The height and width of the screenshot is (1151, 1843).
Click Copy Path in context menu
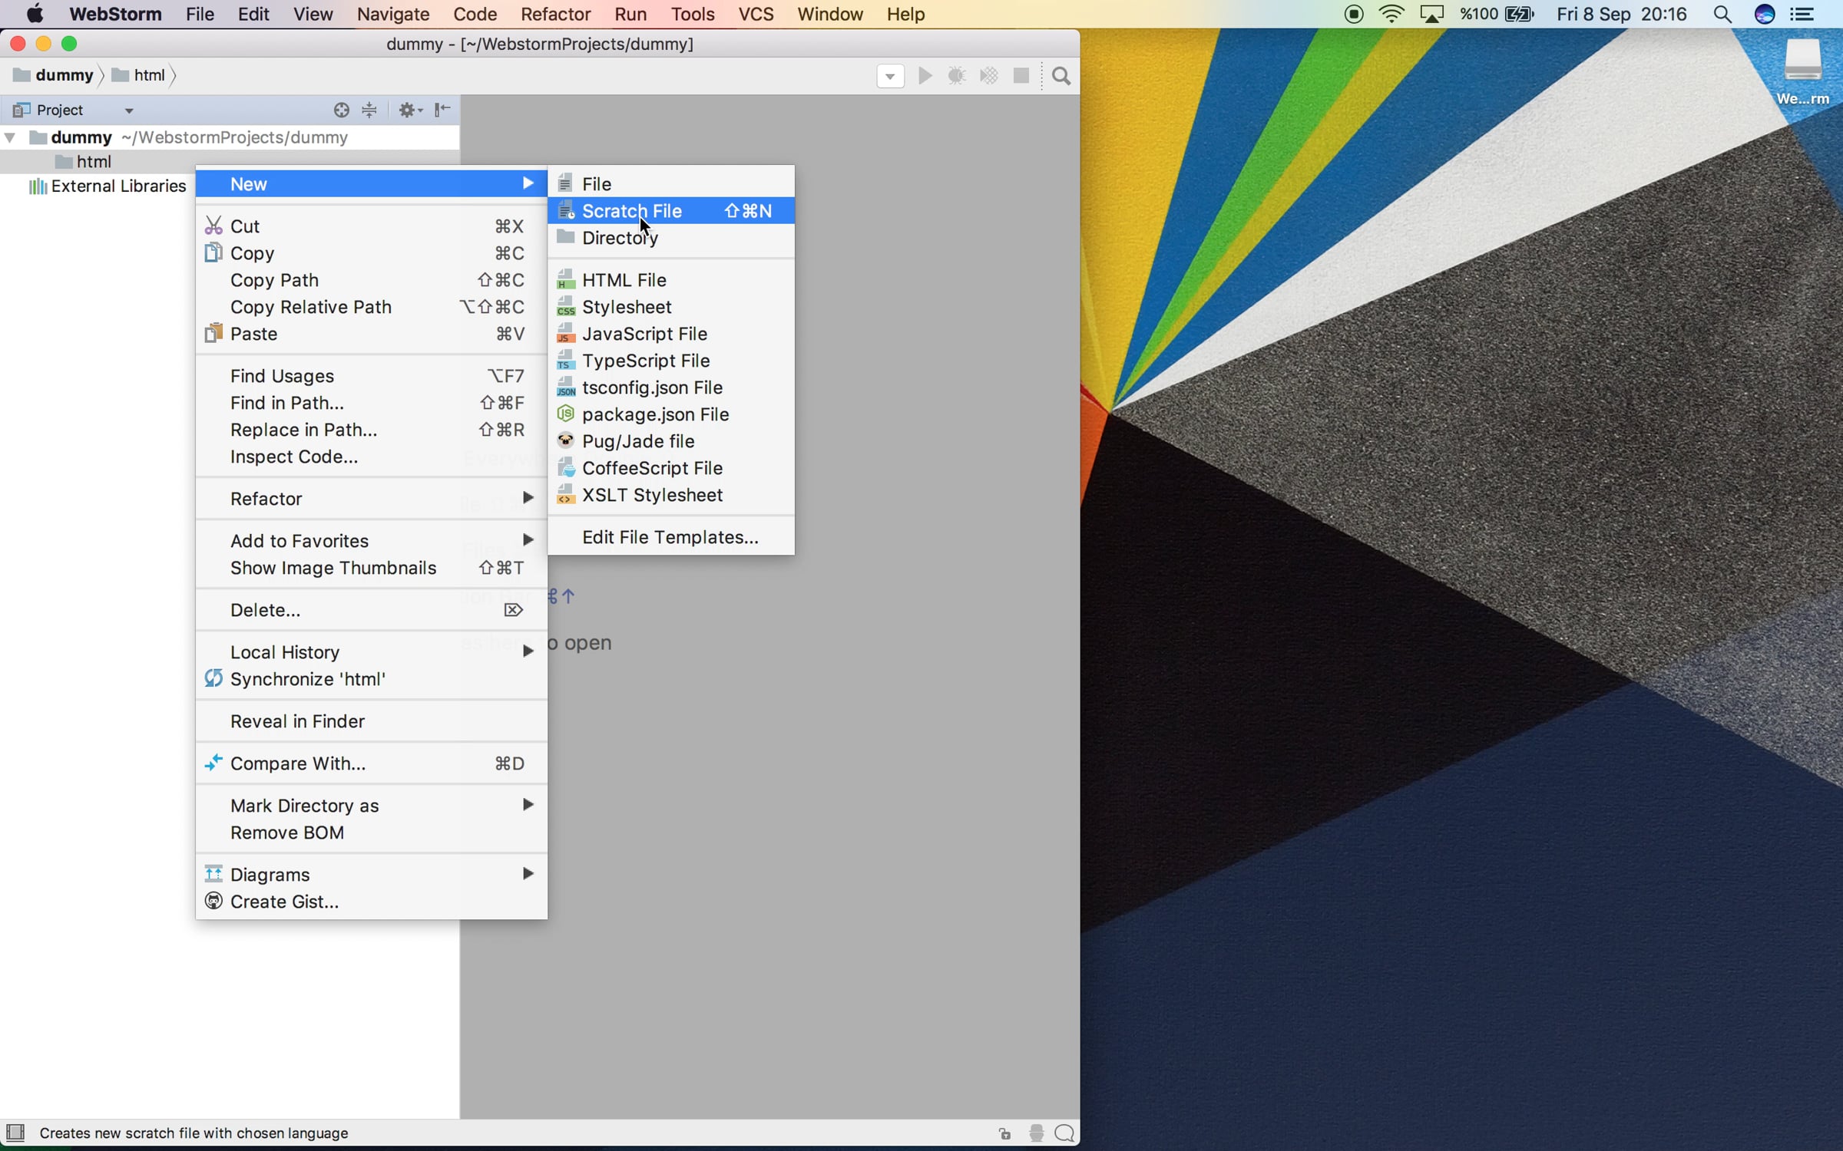(x=372, y=280)
